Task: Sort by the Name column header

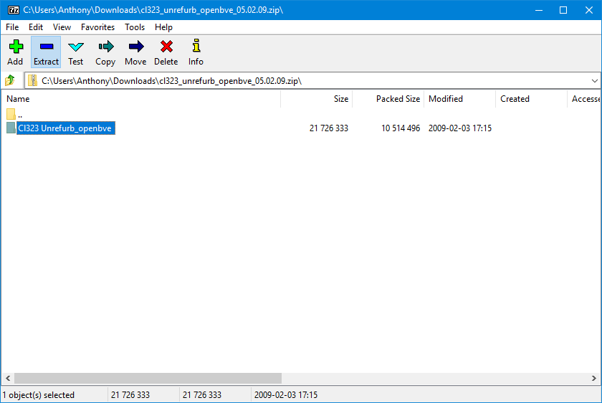Action: [141, 99]
